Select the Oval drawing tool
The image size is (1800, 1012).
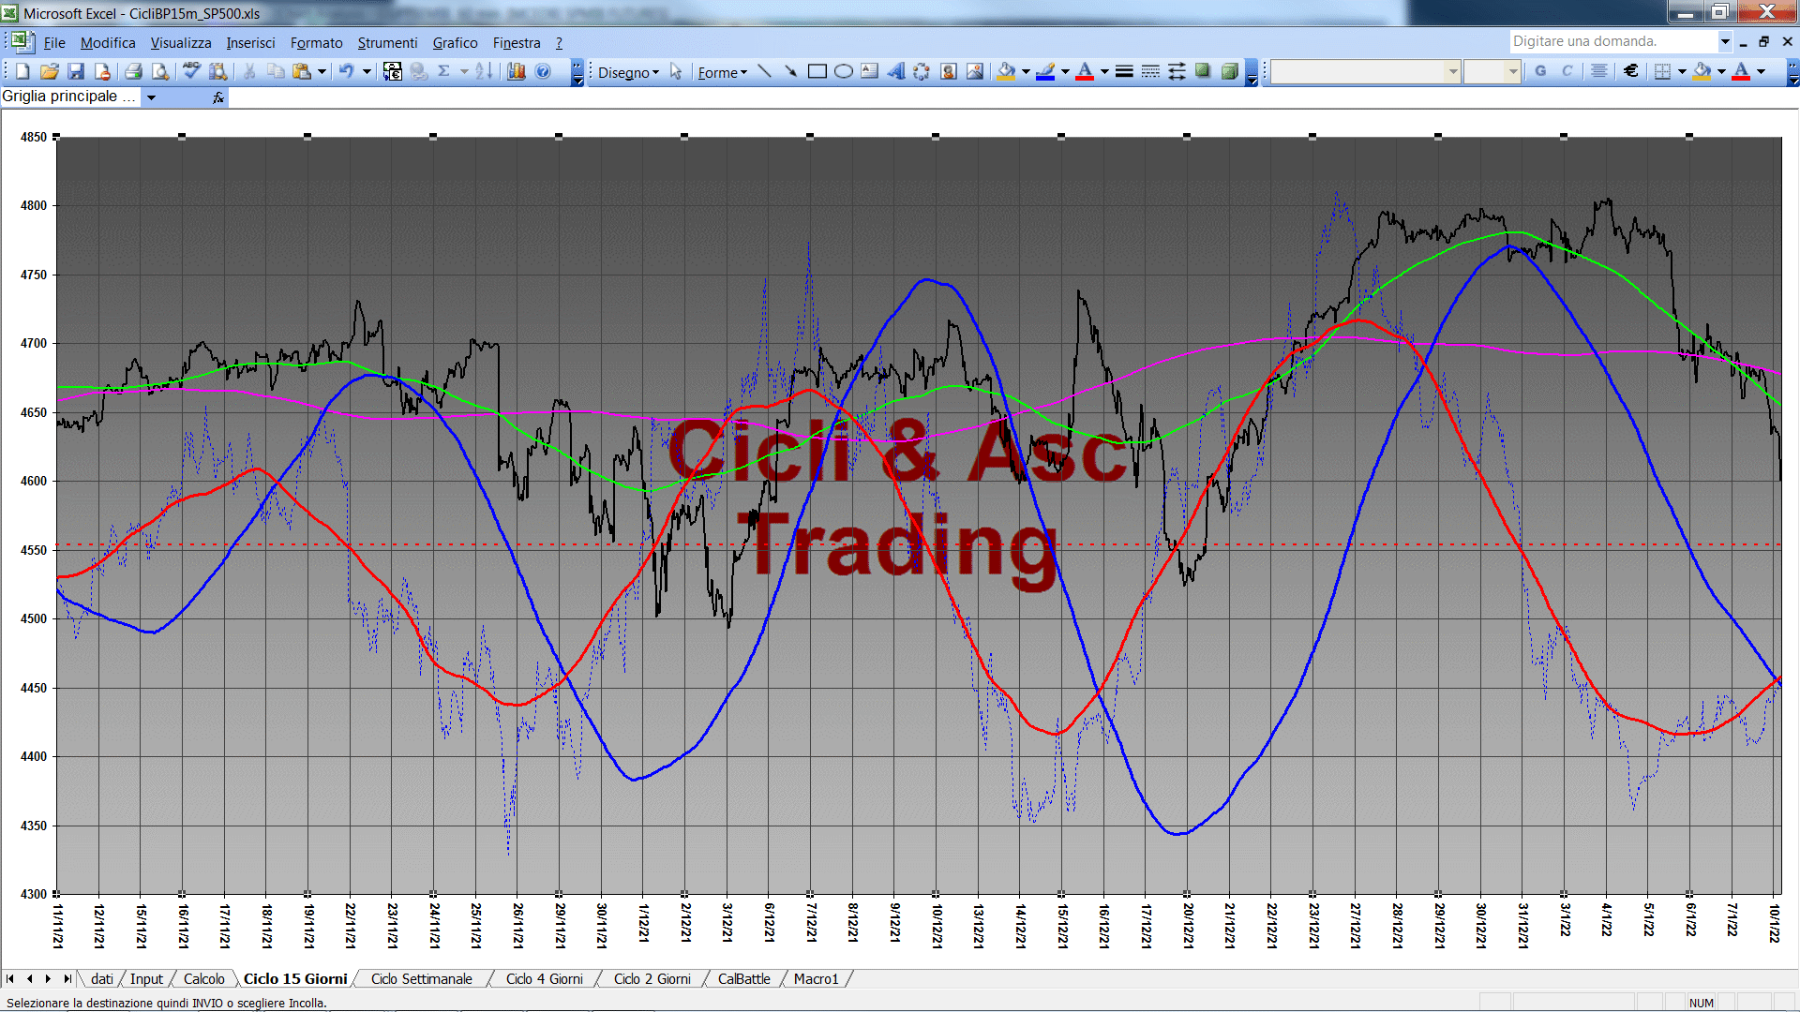[x=844, y=71]
